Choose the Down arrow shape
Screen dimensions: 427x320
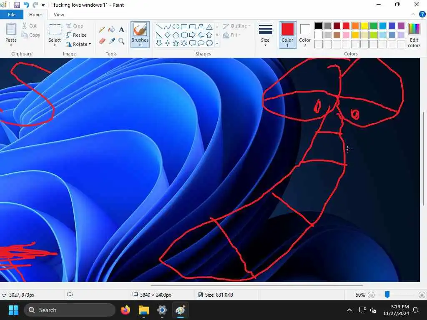159,43
